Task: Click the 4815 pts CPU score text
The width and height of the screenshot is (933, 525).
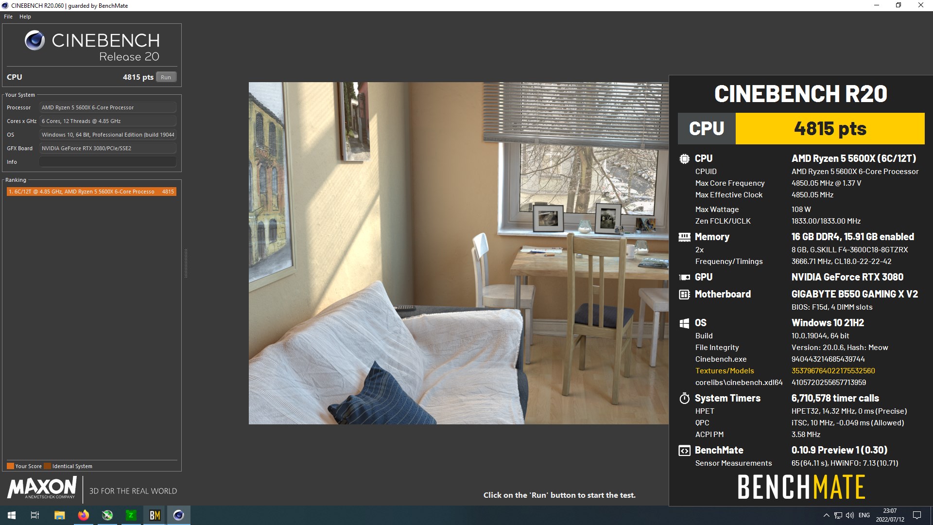Action: [x=138, y=77]
